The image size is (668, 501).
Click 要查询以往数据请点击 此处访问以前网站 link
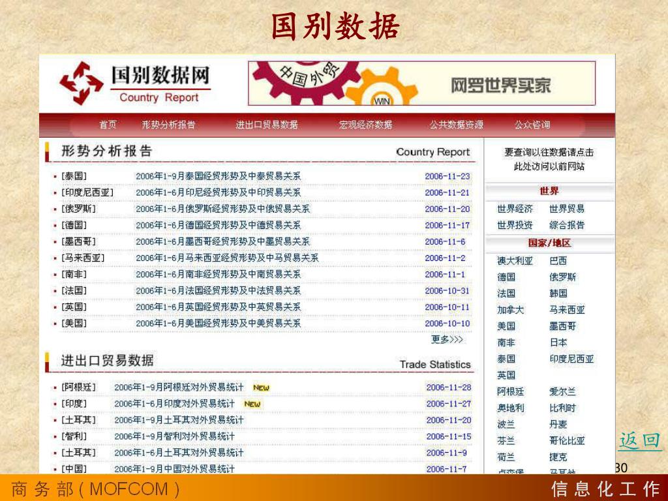point(549,159)
